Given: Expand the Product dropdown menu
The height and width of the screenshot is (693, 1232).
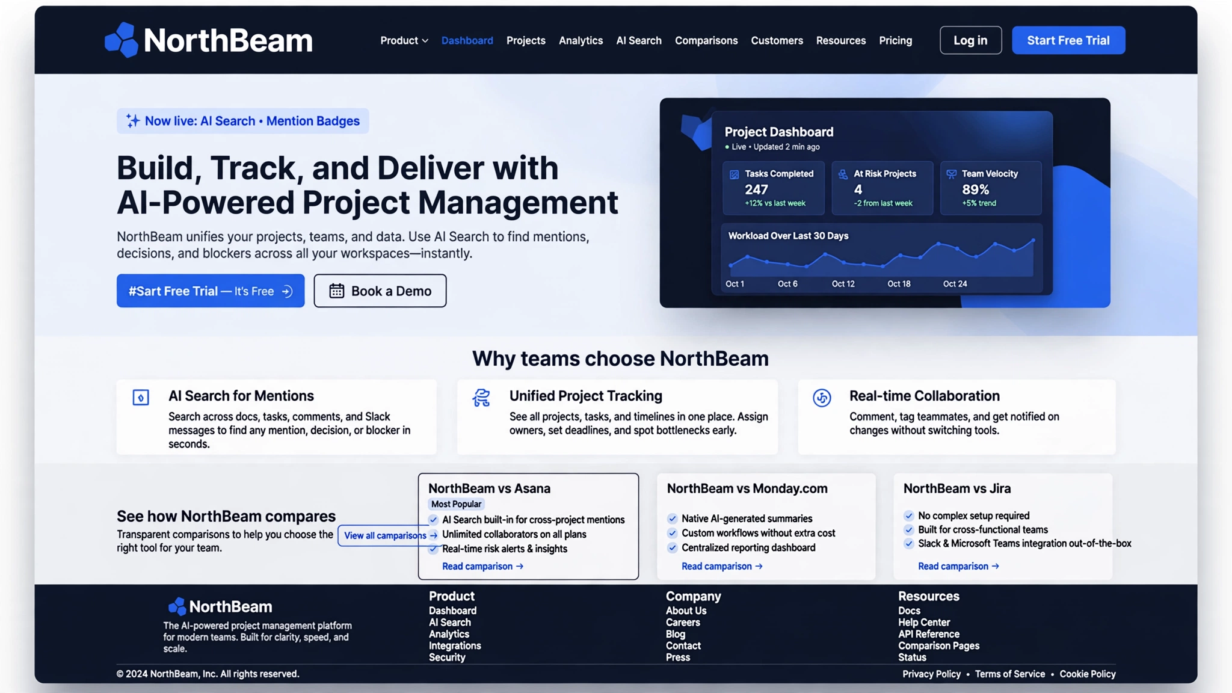Looking at the screenshot, I should click(x=404, y=40).
